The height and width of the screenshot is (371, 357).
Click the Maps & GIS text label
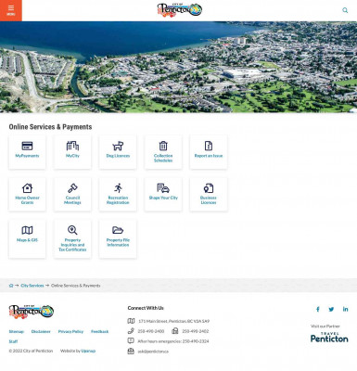pos(27,240)
